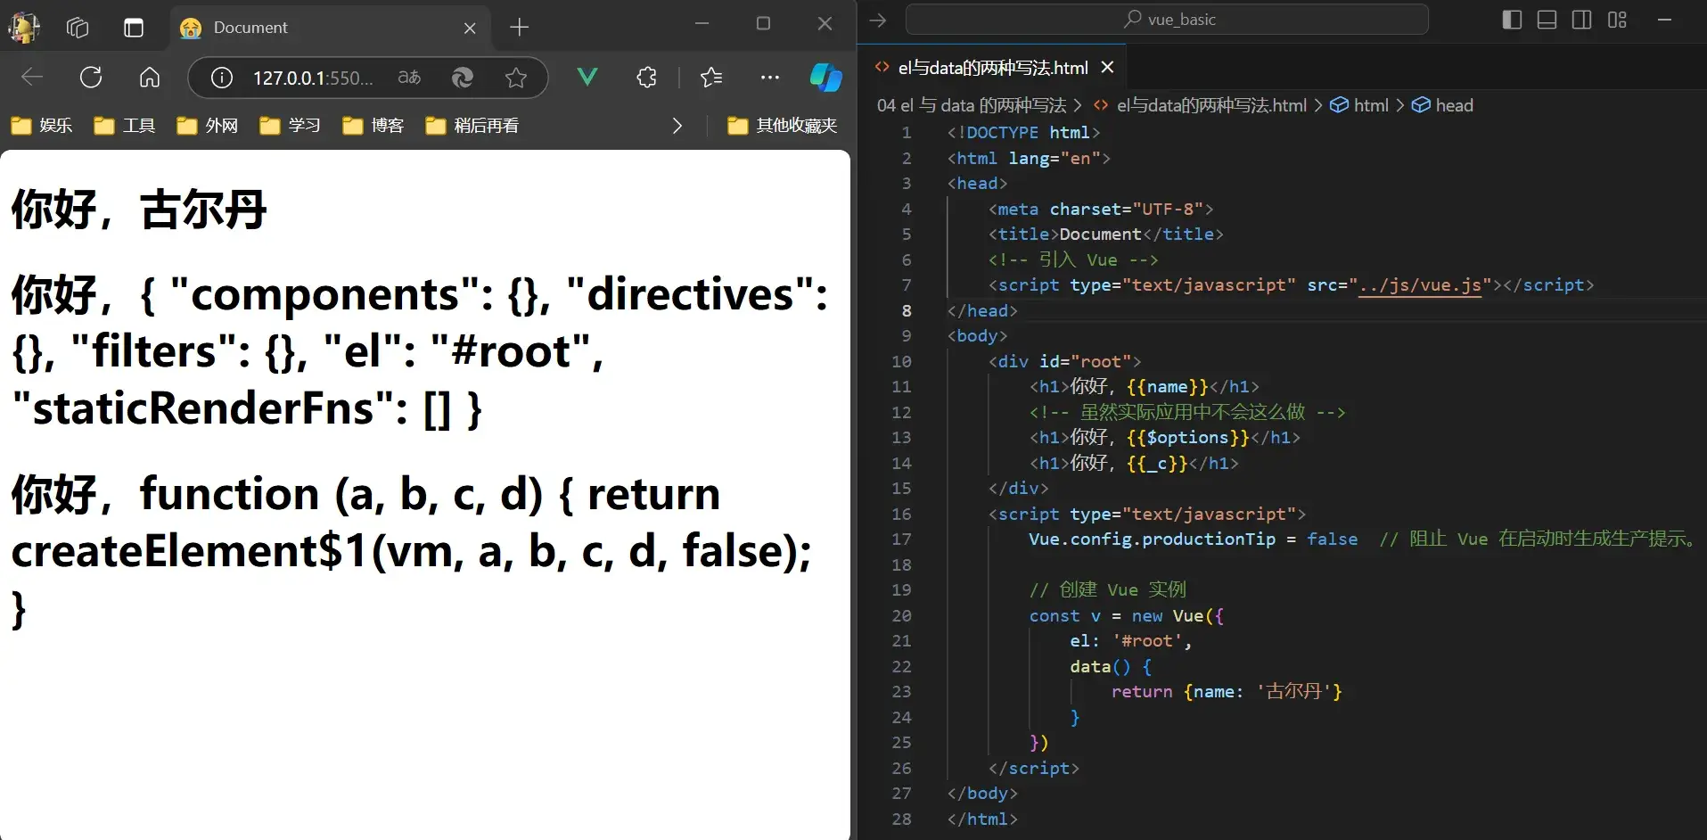
Task: Go to browser home page
Action: pyautogui.click(x=150, y=78)
